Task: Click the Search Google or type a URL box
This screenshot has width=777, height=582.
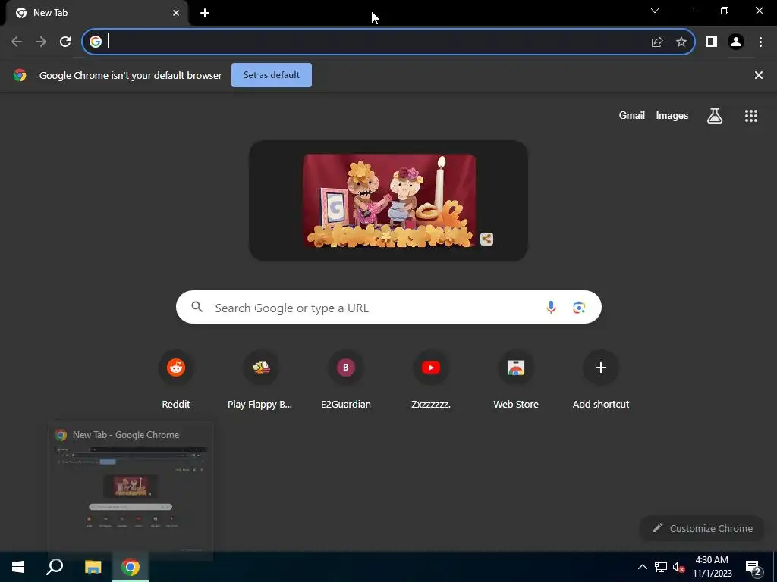Action: (388, 308)
